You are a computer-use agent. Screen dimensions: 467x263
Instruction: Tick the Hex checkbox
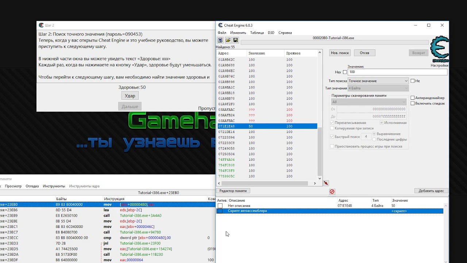point(345,72)
